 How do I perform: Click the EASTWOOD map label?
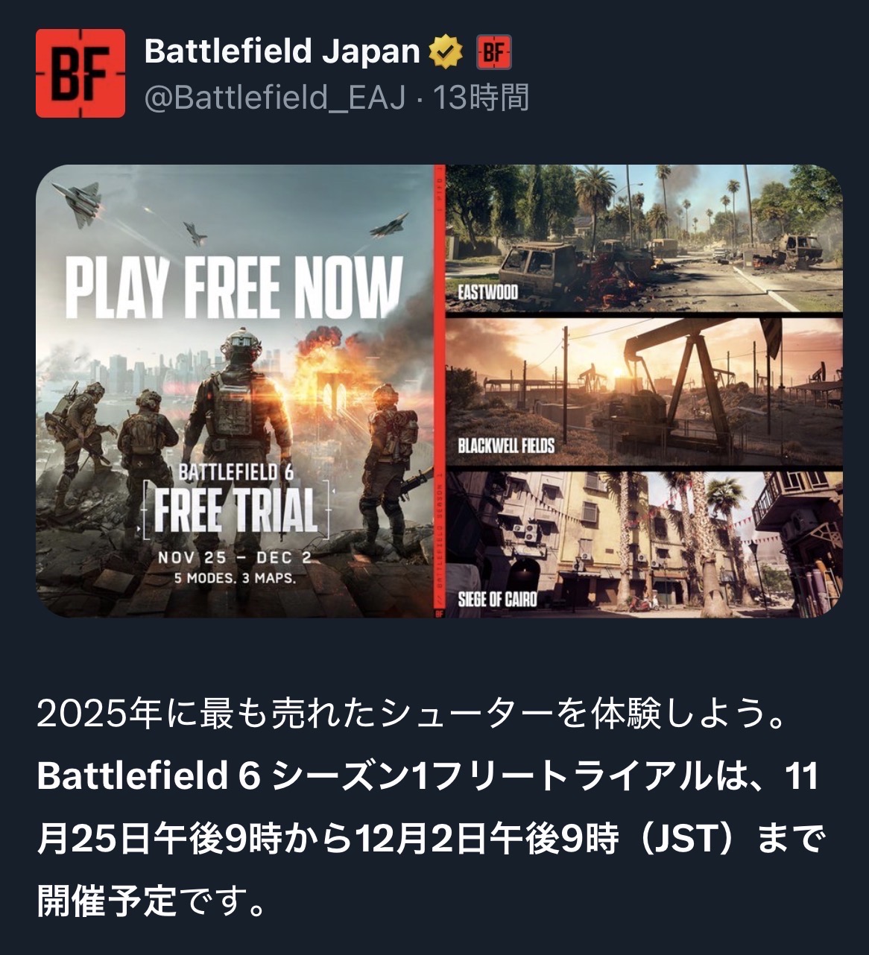tap(487, 291)
